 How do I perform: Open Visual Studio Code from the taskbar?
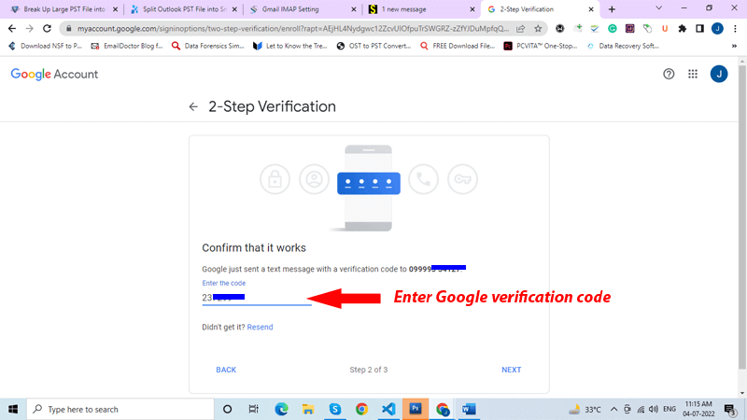(x=388, y=409)
